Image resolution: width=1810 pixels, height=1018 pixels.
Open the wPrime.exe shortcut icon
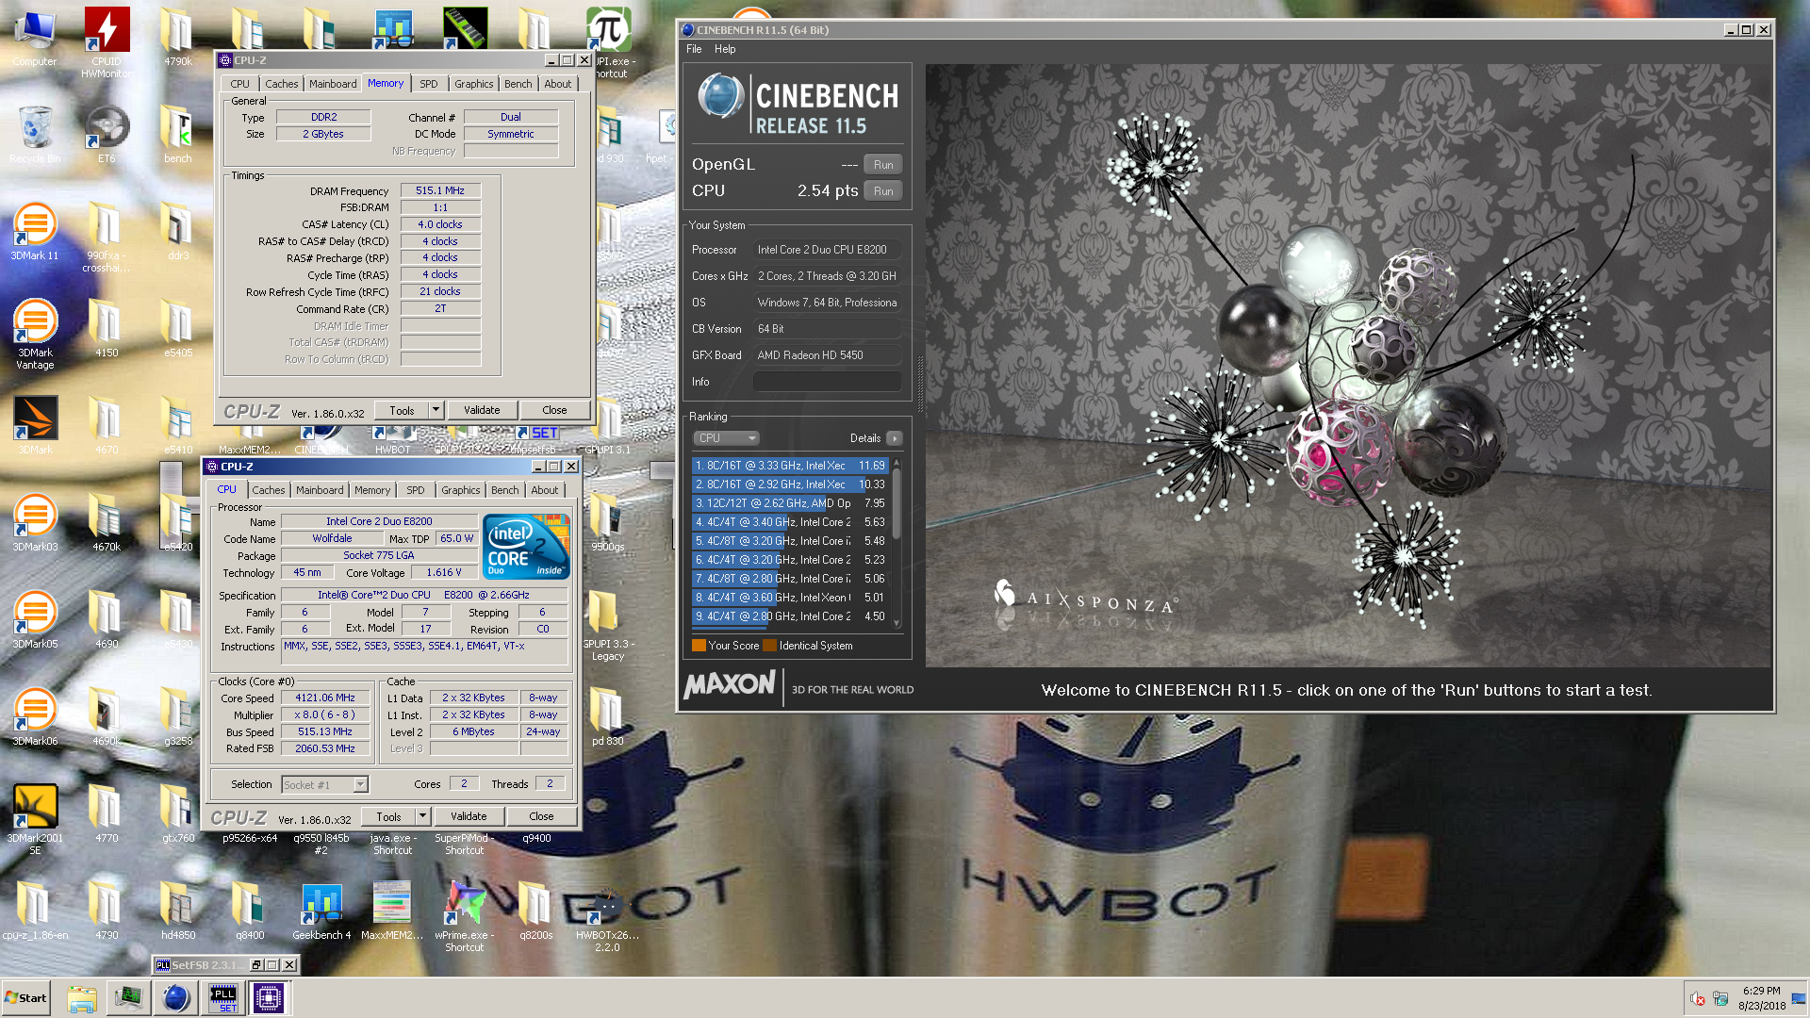[x=465, y=916]
